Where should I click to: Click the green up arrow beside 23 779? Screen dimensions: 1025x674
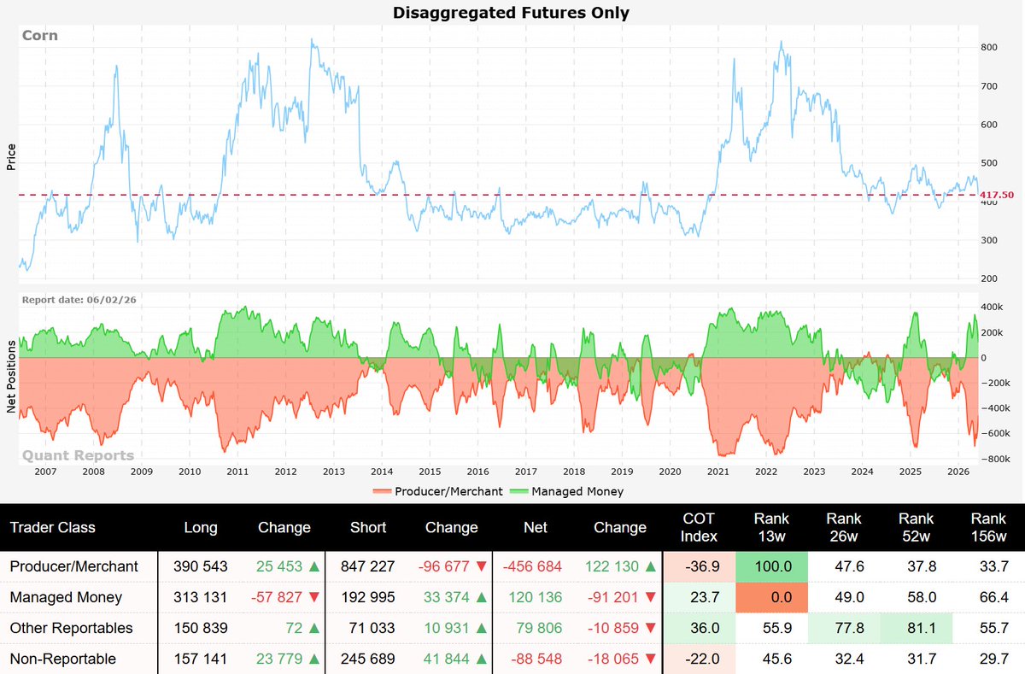[x=314, y=659]
